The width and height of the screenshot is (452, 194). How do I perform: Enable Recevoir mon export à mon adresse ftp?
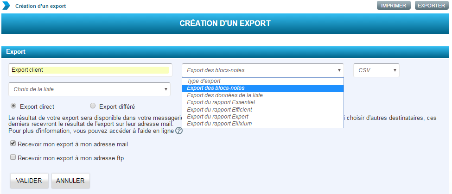tap(13, 158)
